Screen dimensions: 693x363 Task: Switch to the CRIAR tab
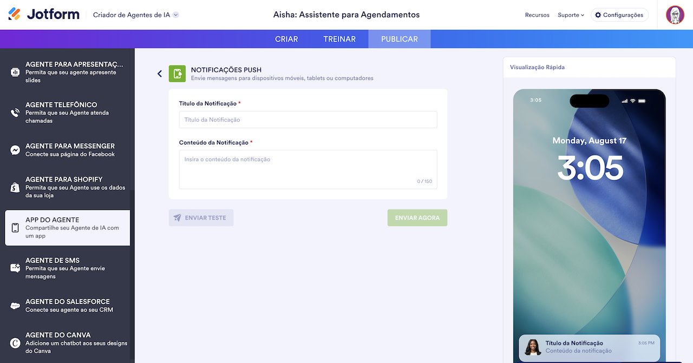[x=286, y=39]
